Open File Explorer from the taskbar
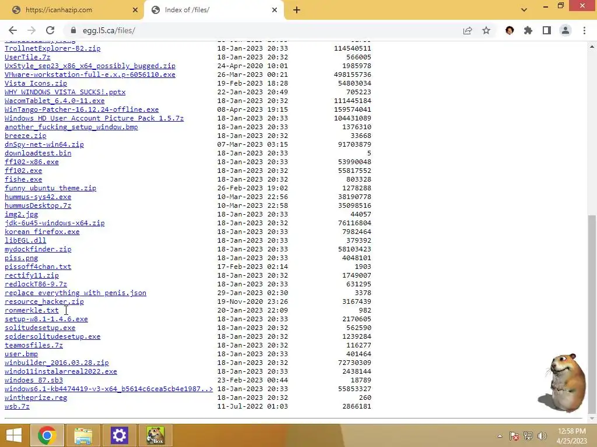 point(83,435)
